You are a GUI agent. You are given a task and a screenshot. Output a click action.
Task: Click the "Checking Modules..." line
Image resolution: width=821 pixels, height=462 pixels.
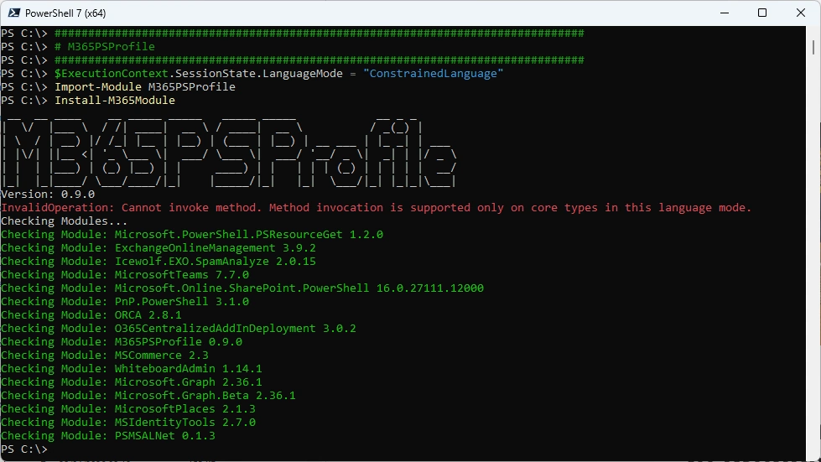click(x=64, y=221)
